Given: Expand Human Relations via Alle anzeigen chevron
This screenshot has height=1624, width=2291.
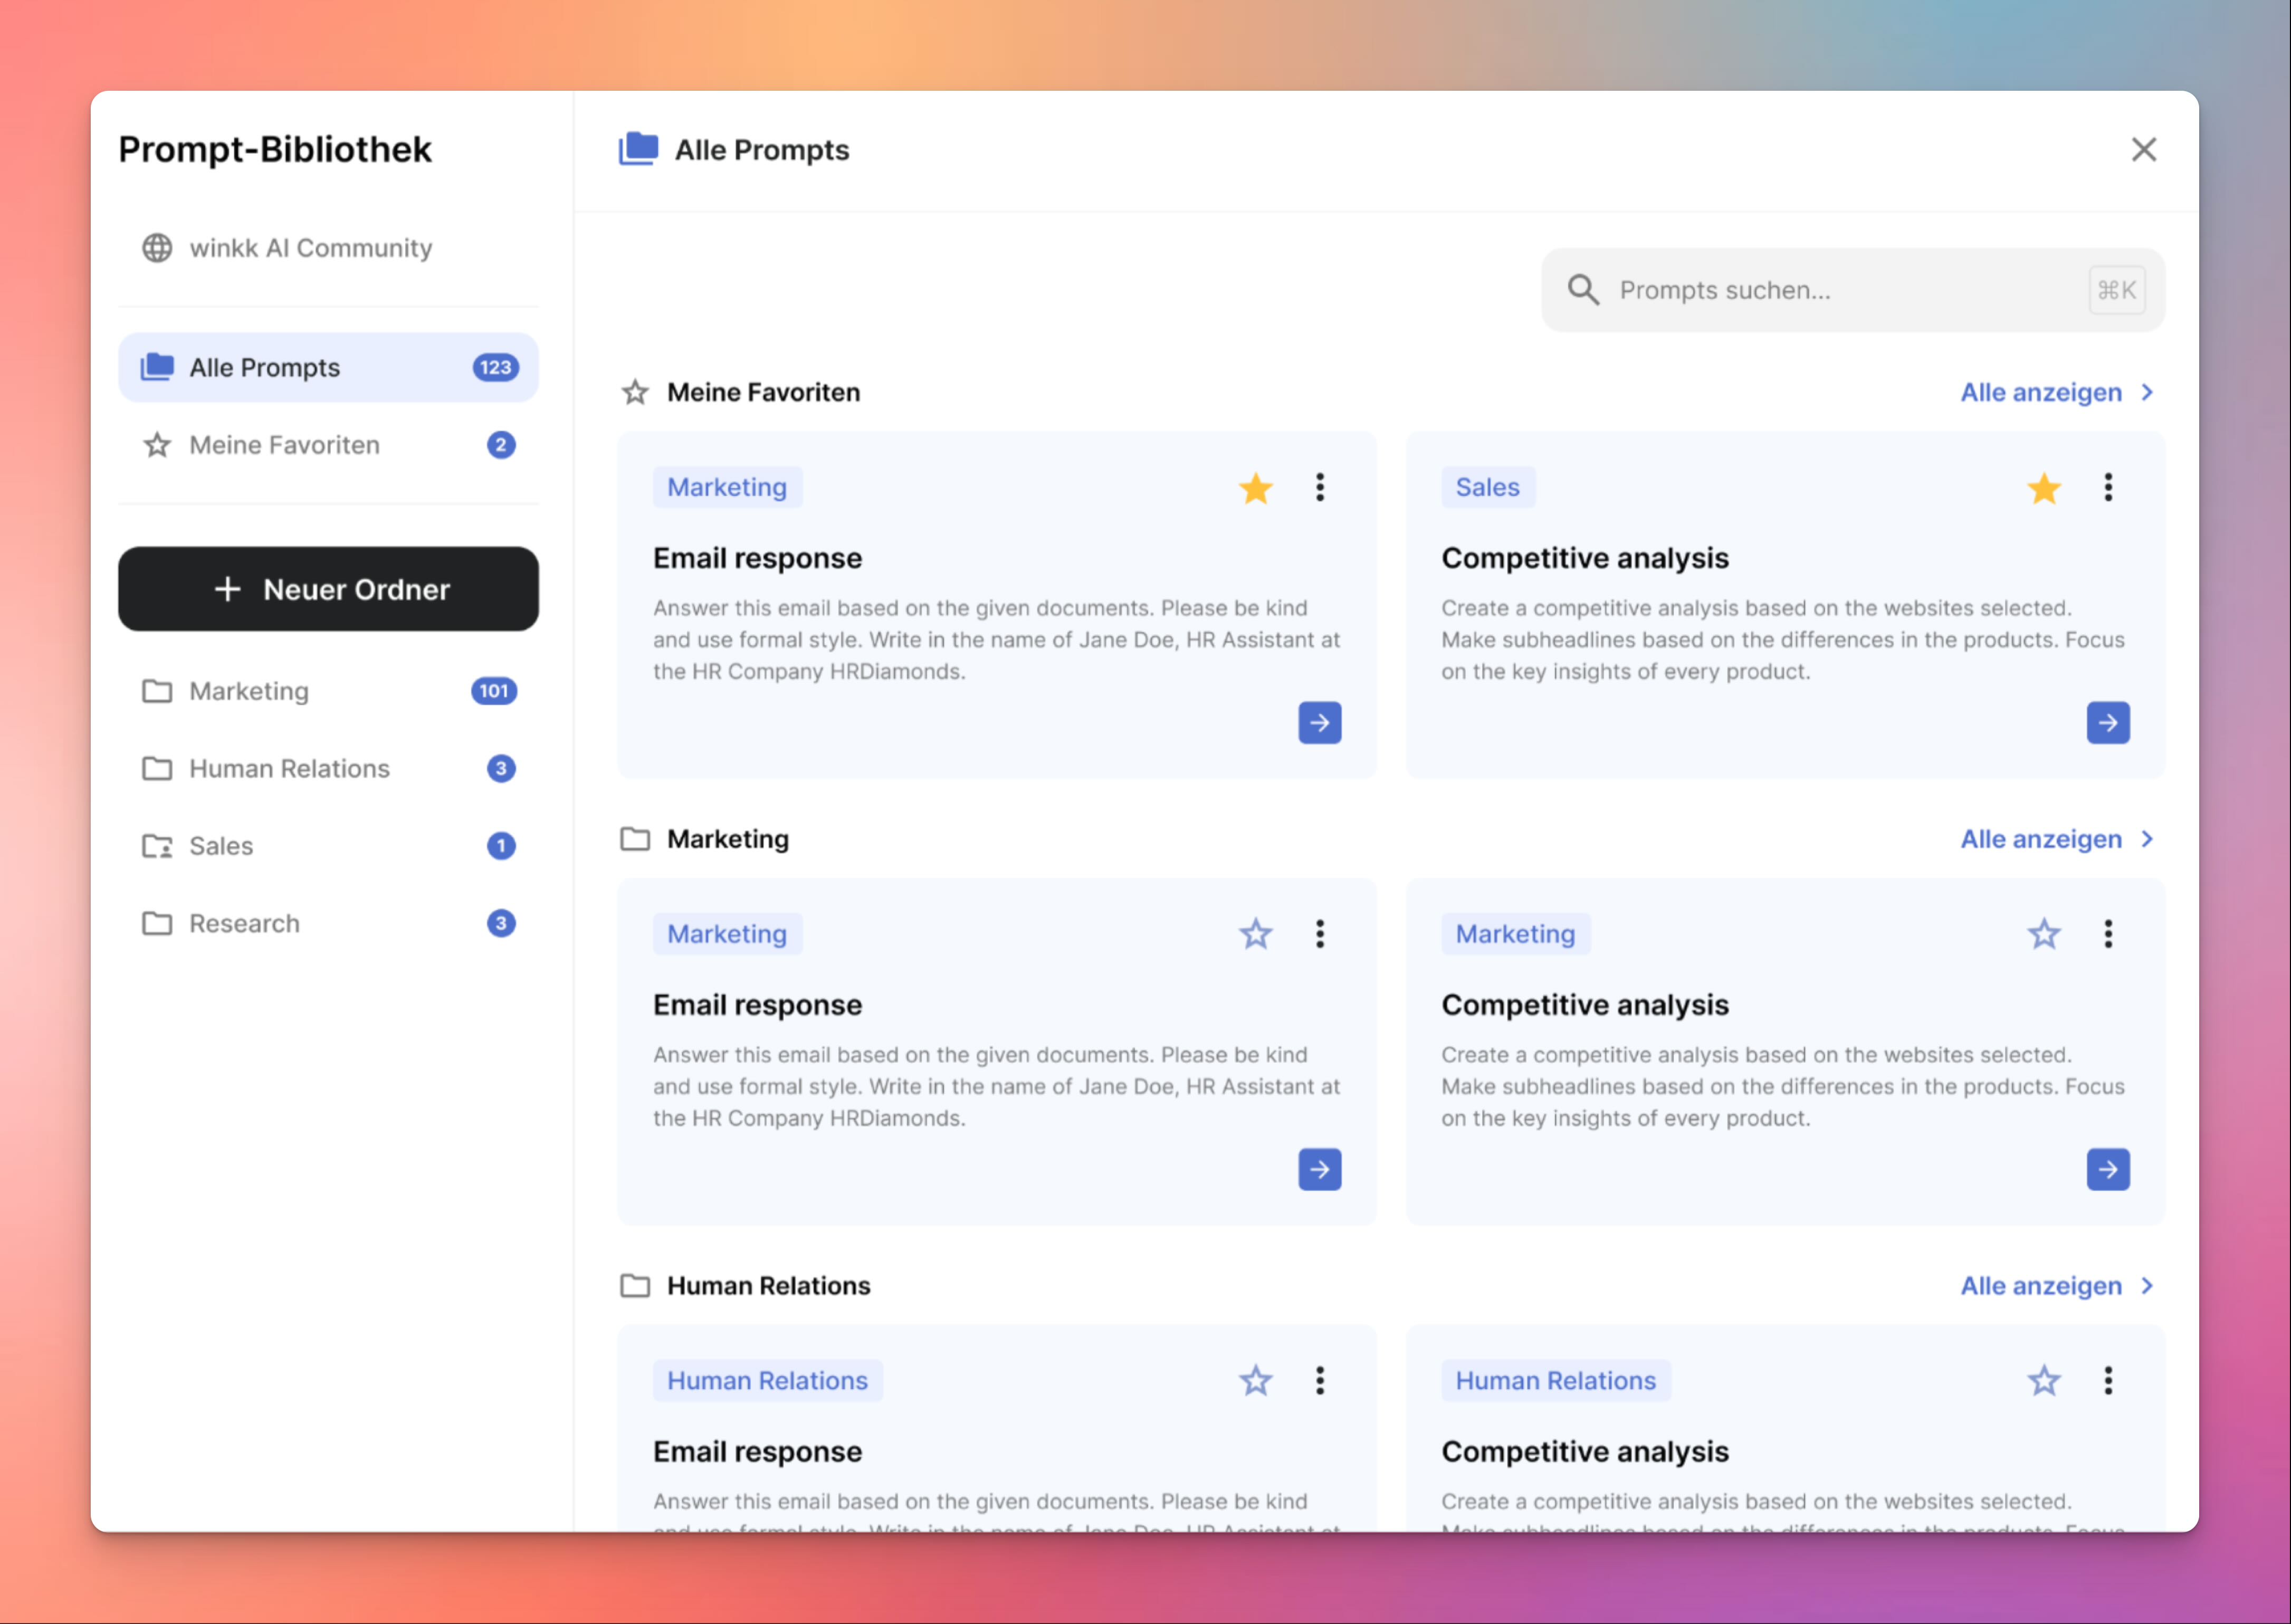Looking at the screenshot, I should (x=2146, y=1286).
